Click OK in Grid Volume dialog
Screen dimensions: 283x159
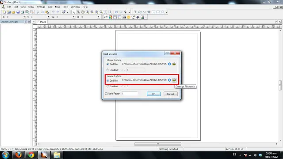pos(154,94)
